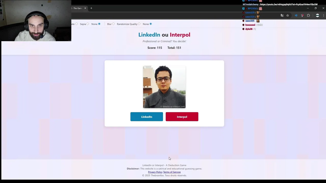Open the youtu.be link in chat overlay
Screen dimensions: 326x183
[x=289, y=4]
